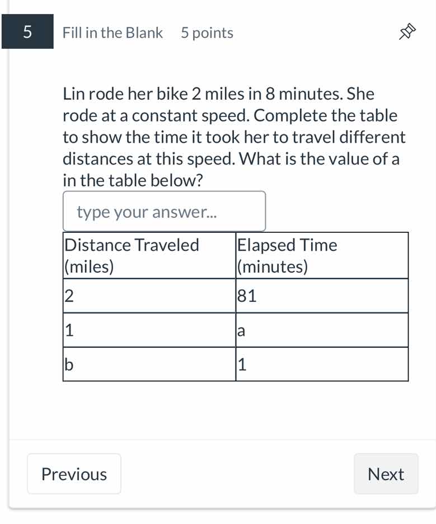Click the 'Fill in the Blank' label
Screen dimensions: 436x524
pyautogui.click(x=112, y=33)
